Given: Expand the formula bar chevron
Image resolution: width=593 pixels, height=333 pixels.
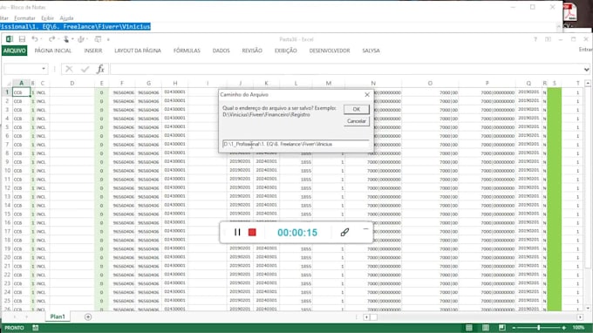Looking at the screenshot, I should [x=586, y=69].
